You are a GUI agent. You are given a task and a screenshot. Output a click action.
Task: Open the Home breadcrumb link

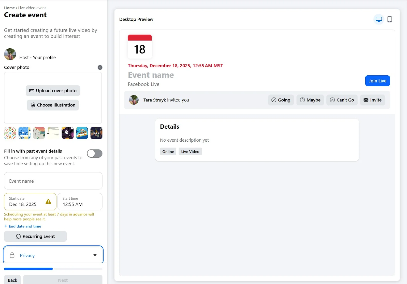click(x=9, y=8)
